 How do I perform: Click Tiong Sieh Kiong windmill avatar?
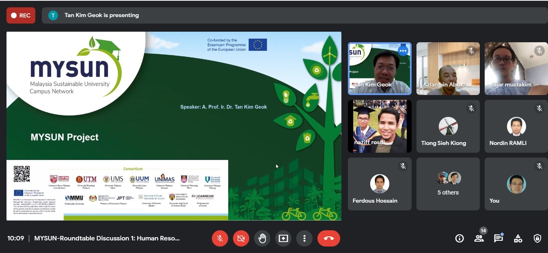[x=448, y=127]
